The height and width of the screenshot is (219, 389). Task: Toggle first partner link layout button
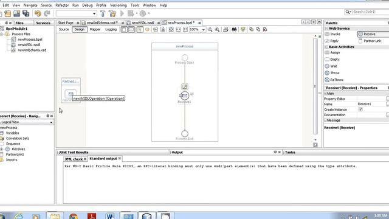[x=124, y=30]
